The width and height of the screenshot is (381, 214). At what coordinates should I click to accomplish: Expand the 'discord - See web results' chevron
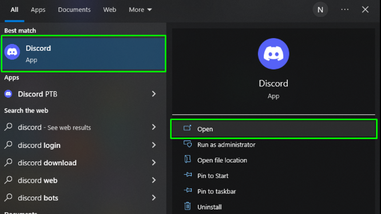[153, 127]
